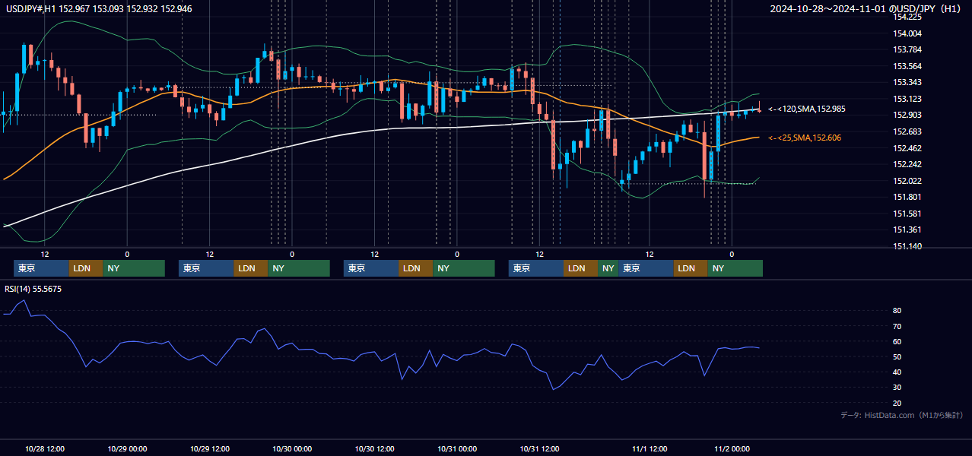The height and width of the screenshot is (456, 972).
Task: Select price level 152.903 on axis
Action: pyautogui.click(x=907, y=115)
